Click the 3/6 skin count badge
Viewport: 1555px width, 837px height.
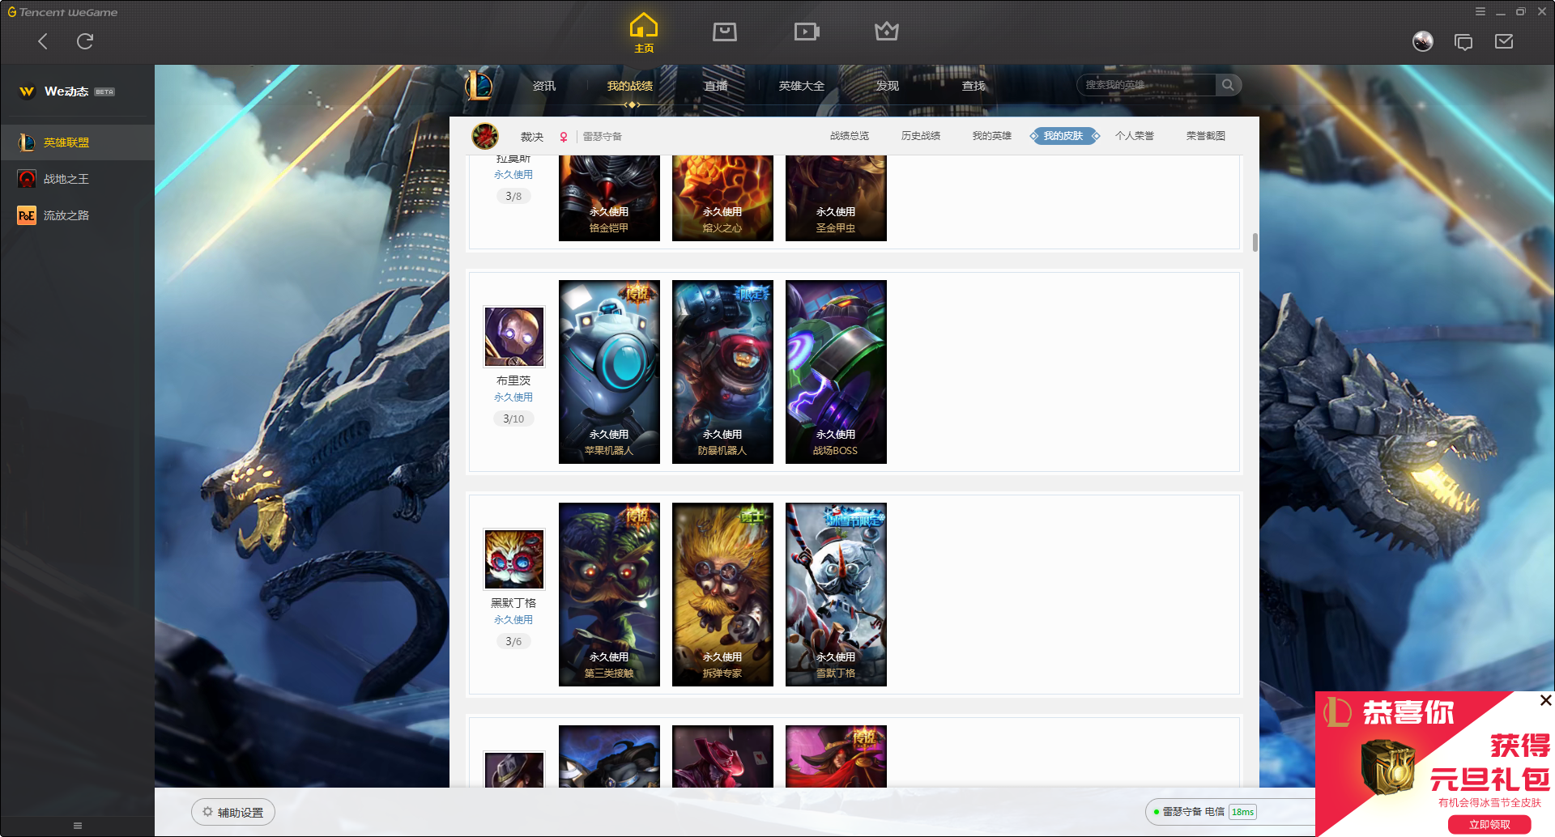point(513,641)
